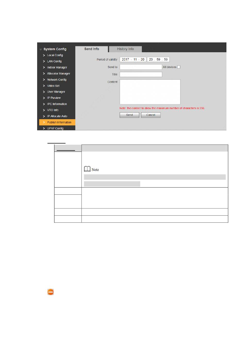Open Indoor Manager menu entry
Image resolution: width=245 pixels, height=354 pixels.
(x=57, y=67)
